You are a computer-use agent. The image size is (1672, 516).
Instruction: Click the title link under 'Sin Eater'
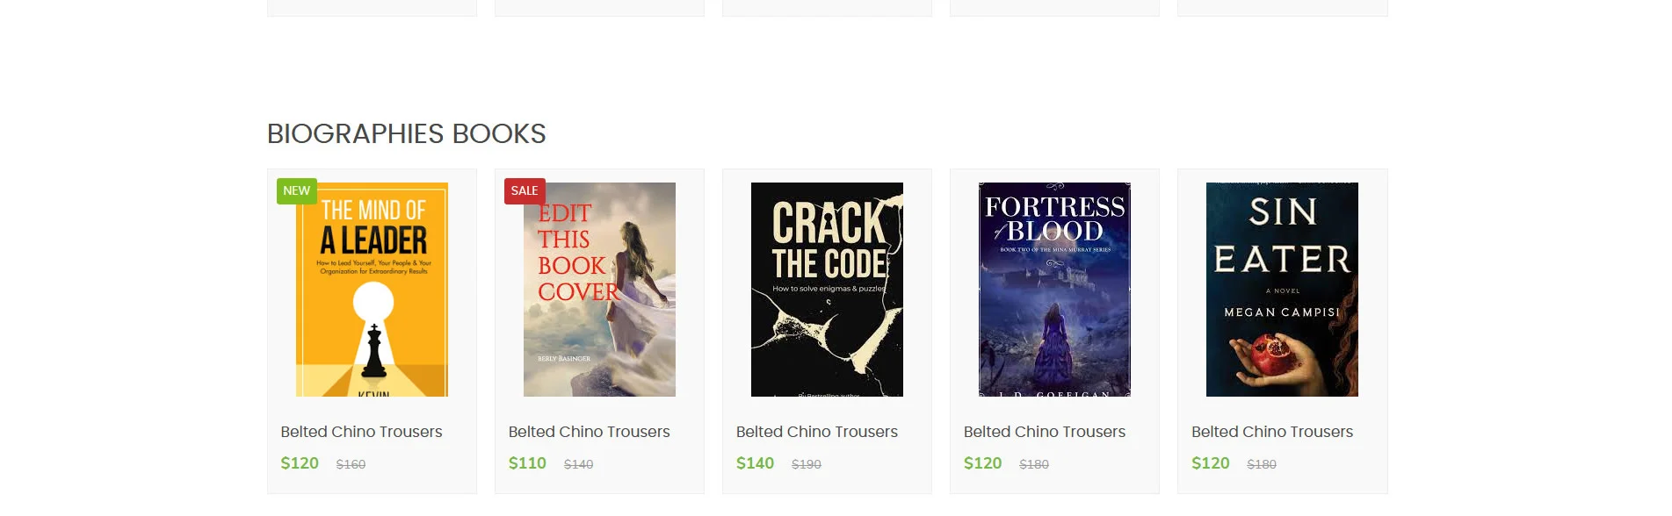click(1271, 432)
